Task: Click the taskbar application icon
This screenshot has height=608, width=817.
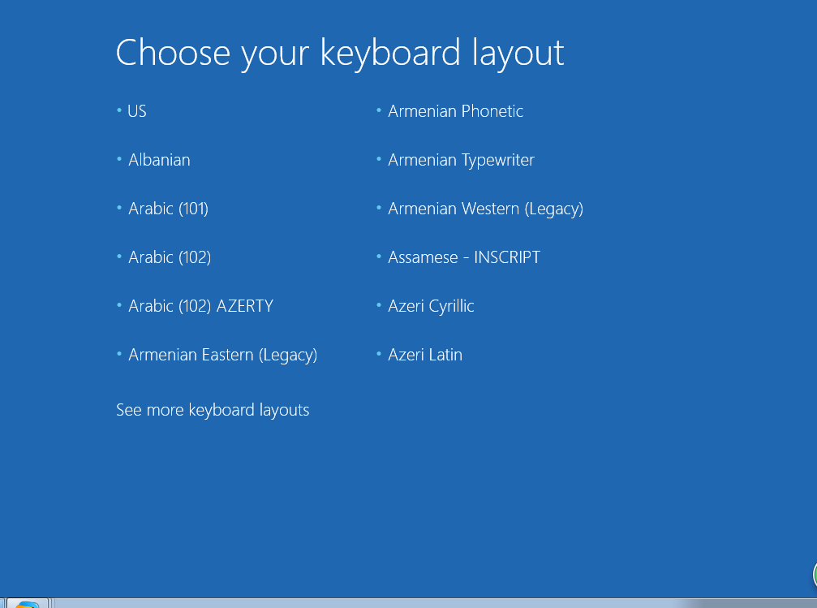Action: [27, 603]
